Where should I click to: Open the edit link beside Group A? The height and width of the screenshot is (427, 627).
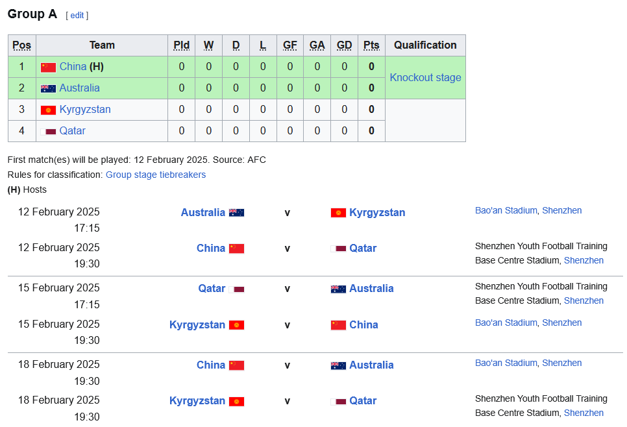[x=77, y=15]
